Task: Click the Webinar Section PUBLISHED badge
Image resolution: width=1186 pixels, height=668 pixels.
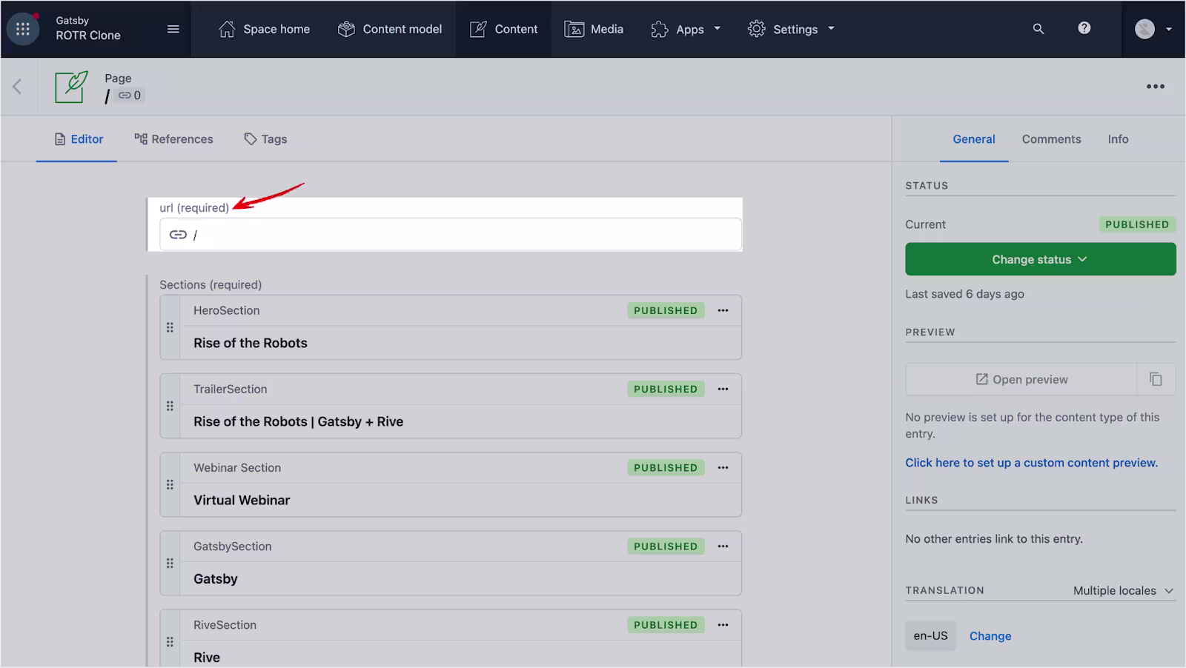Action: (x=666, y=467)
